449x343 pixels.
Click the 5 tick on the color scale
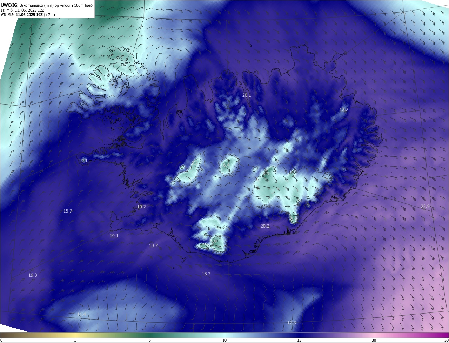(x=150, y=340)
